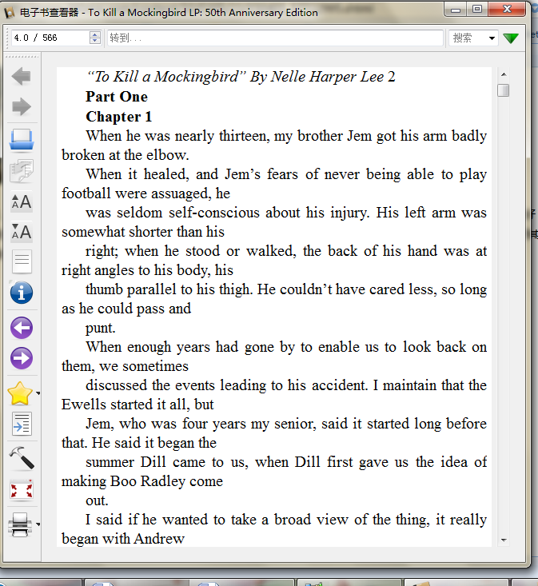Click the gray Forward arrow icon

22,107
